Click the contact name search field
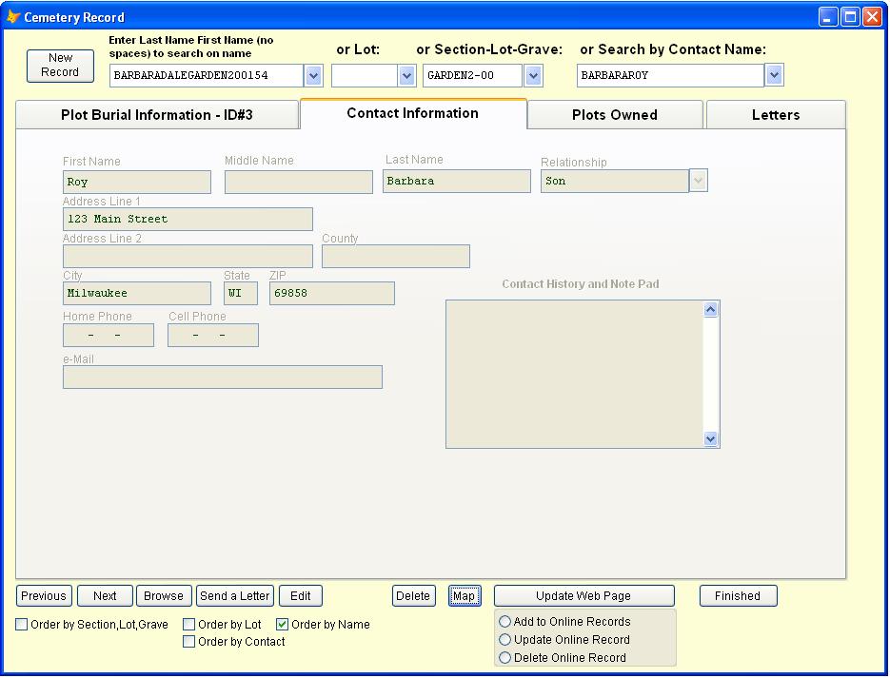890x678 pixels. pos(670,75)
